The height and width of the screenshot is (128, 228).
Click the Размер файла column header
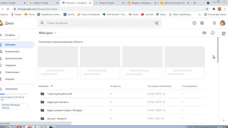[x=189, y=86]
